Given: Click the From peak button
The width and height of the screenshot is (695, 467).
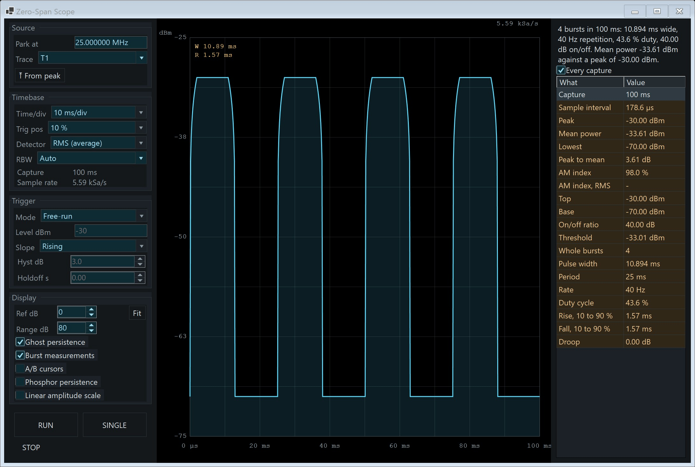Looking at the screenshot, I should coord(40,76).
